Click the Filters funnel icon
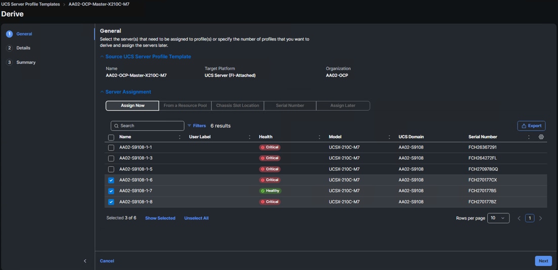558x270 pixels. [x=190, y=126]
